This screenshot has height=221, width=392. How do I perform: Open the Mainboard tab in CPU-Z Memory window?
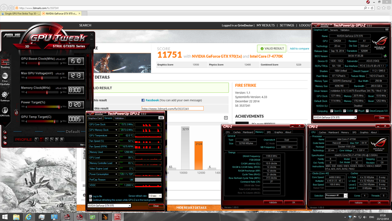[248, 132]
